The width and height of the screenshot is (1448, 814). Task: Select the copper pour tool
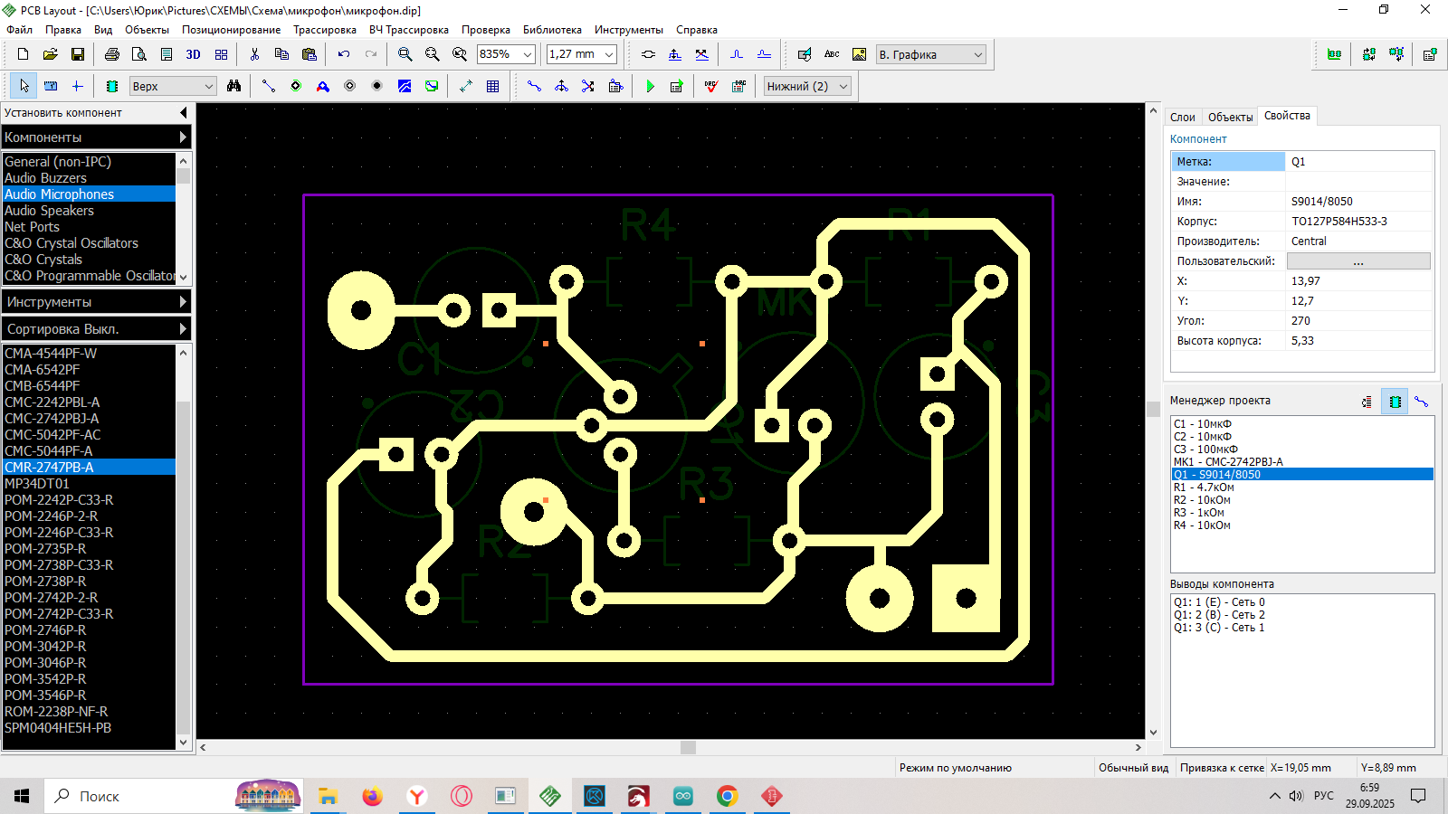click(x=405, y=86)
